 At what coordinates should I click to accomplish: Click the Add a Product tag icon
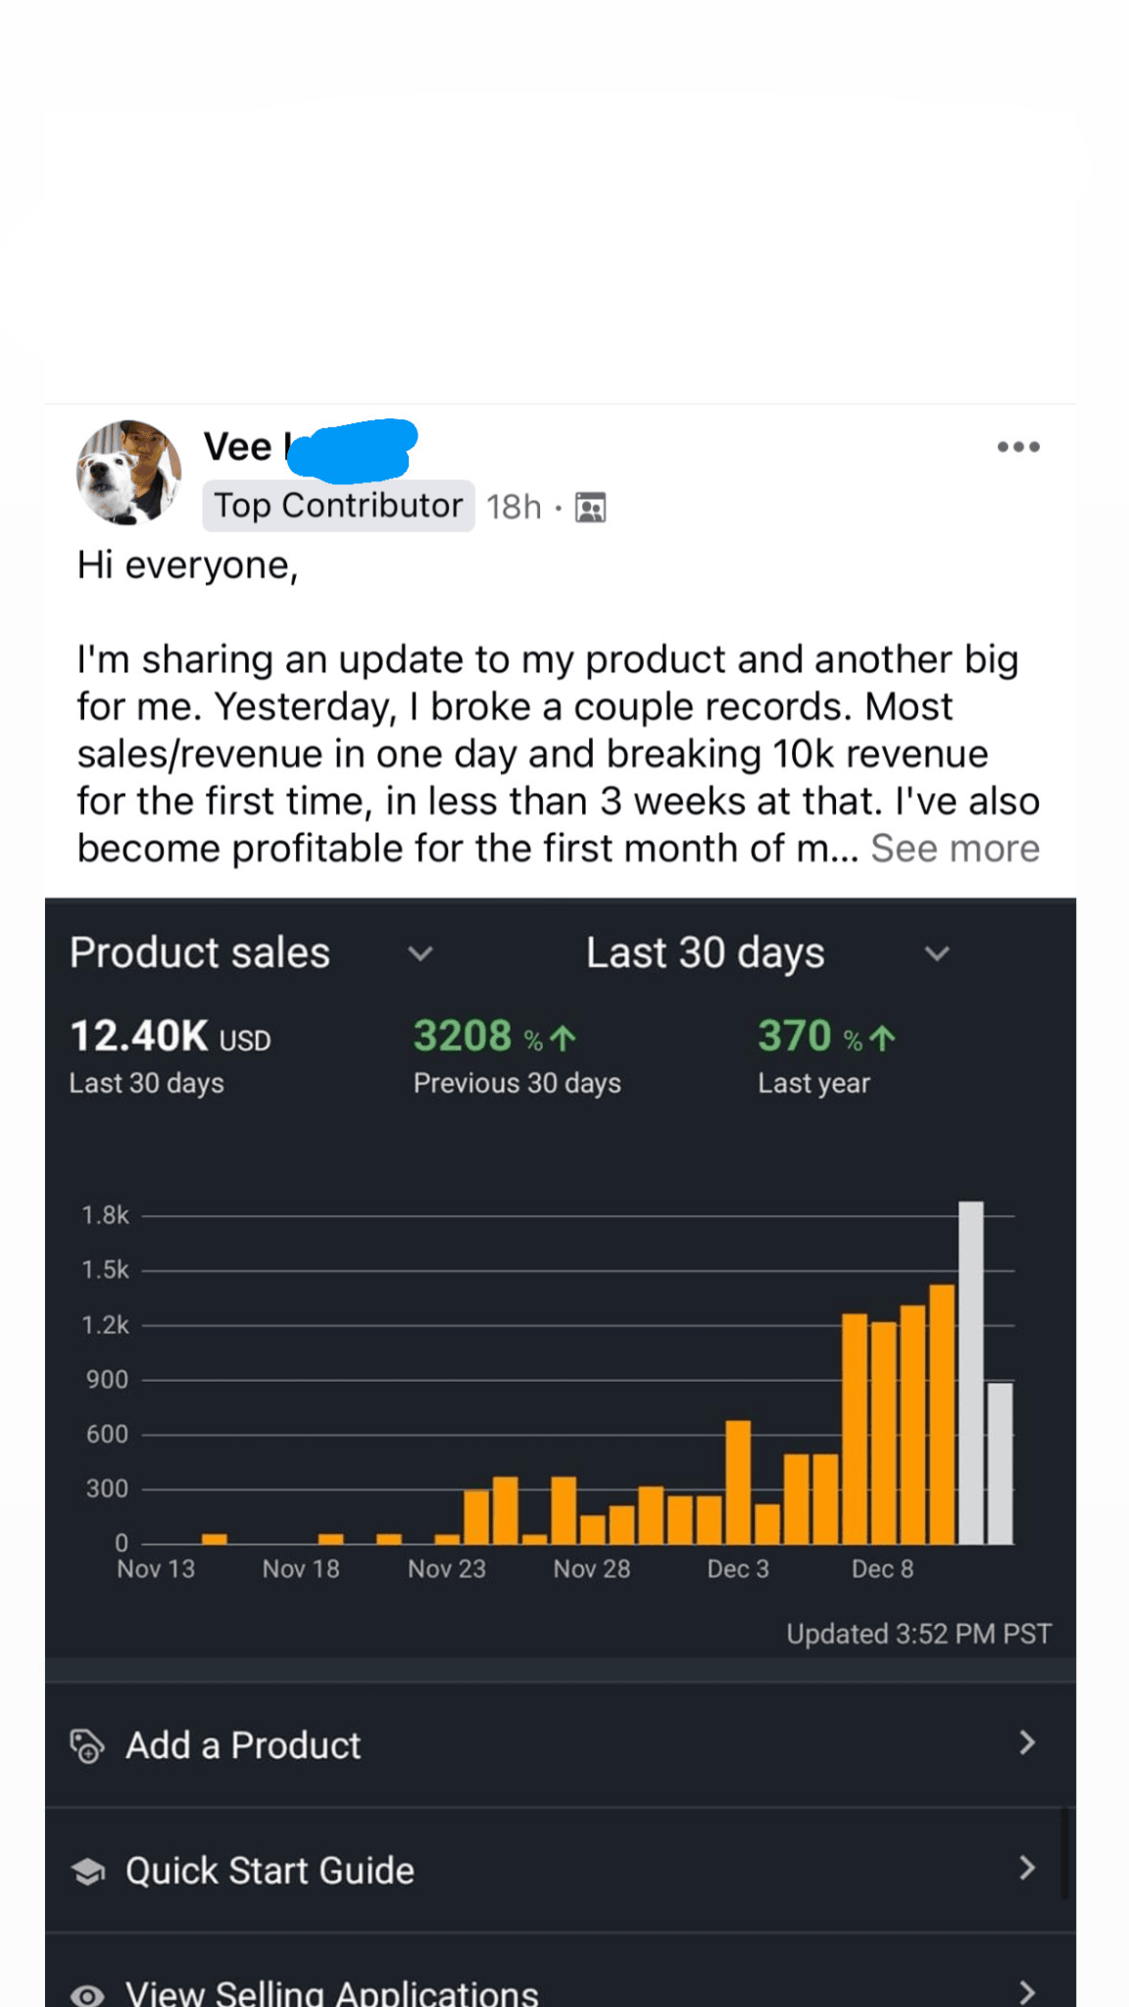(x=86, y=1745)
